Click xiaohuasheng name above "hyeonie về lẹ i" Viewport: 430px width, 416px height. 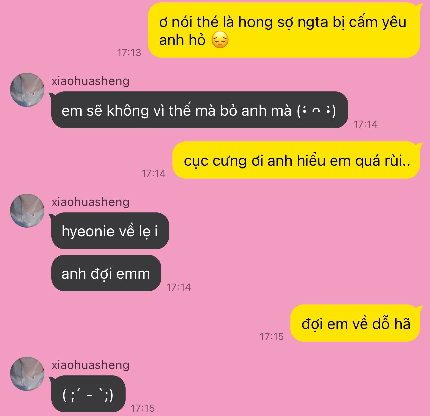(x=90, y=202)
